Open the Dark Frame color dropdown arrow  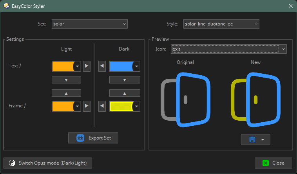click(136, 106)
